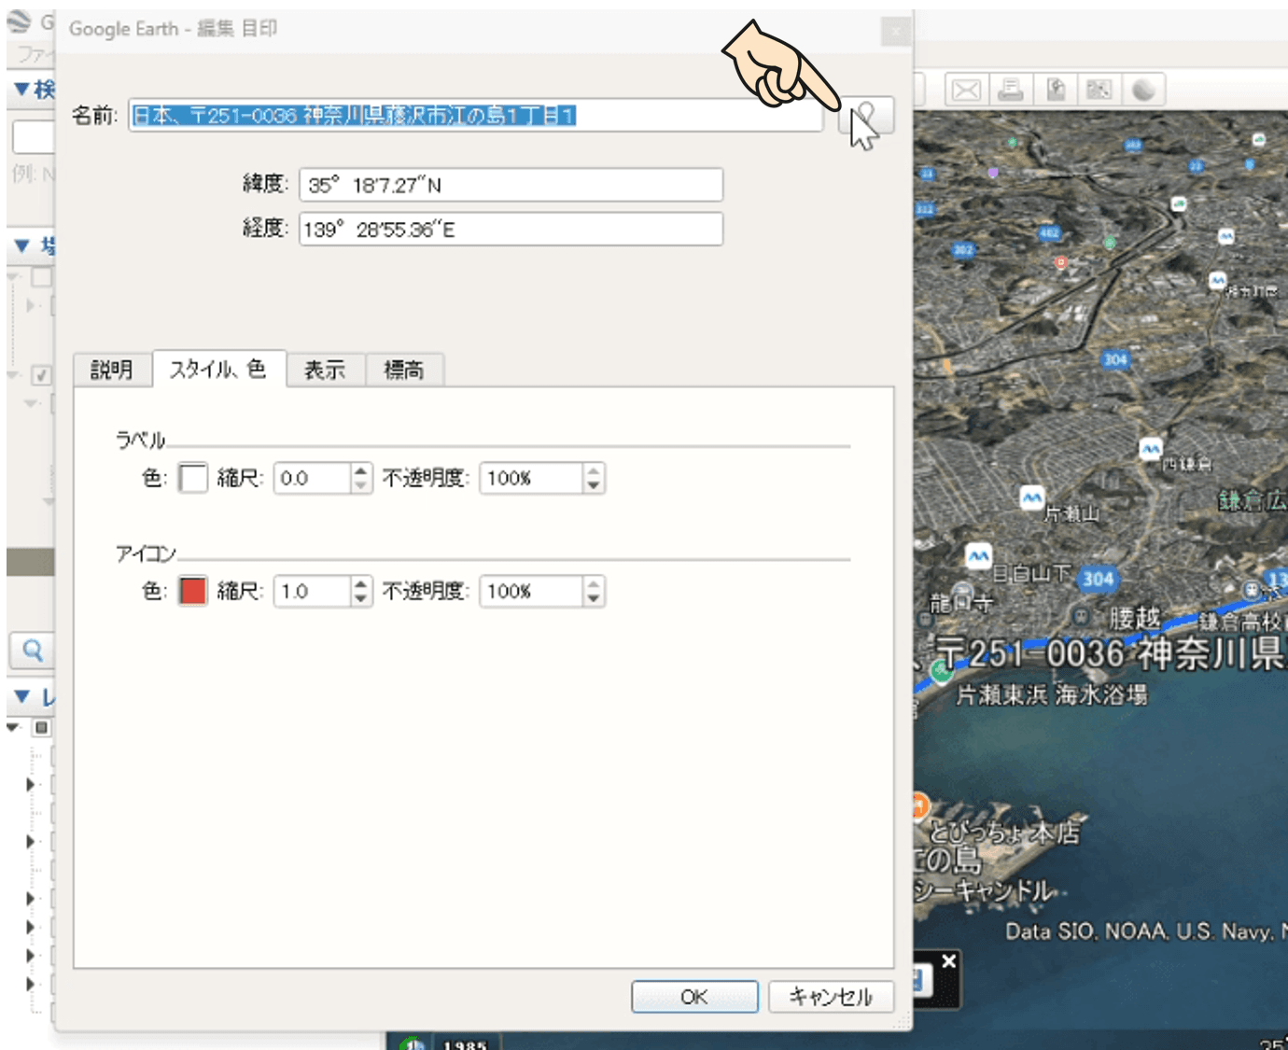Click the magnifier search icon in sidebar
The height and width of the screenshot is (1050, 1288).
point(33,651)
